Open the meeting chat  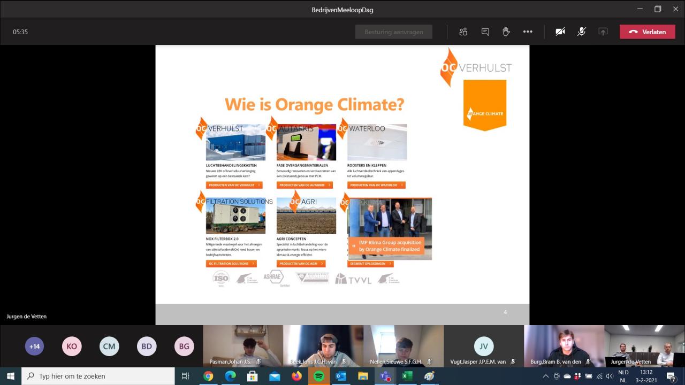point(485,32)
